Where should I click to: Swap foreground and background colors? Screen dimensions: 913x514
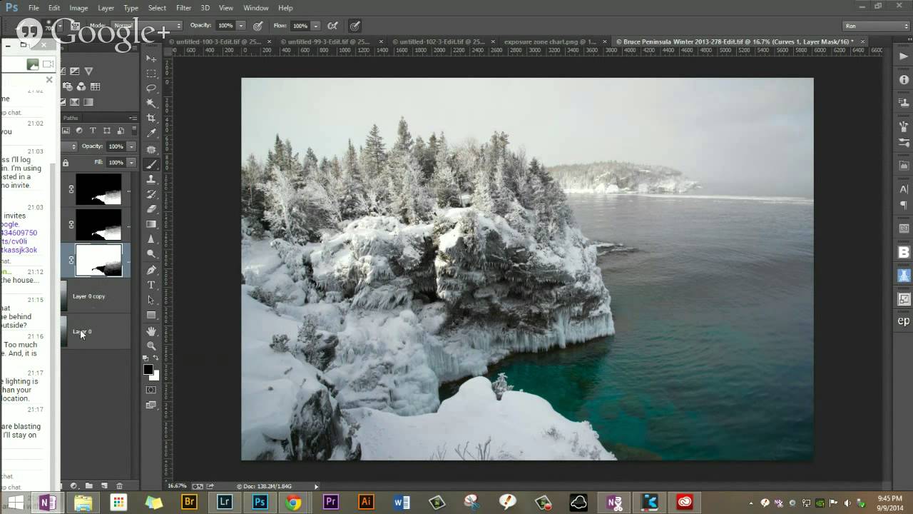pos(156,358)
